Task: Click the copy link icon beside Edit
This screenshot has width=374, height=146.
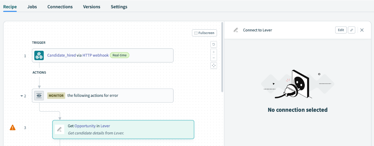Action: [351, 30]
